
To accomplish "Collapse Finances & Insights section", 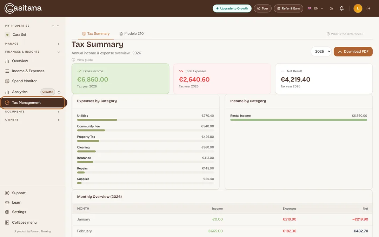I will tap(32, 52).
